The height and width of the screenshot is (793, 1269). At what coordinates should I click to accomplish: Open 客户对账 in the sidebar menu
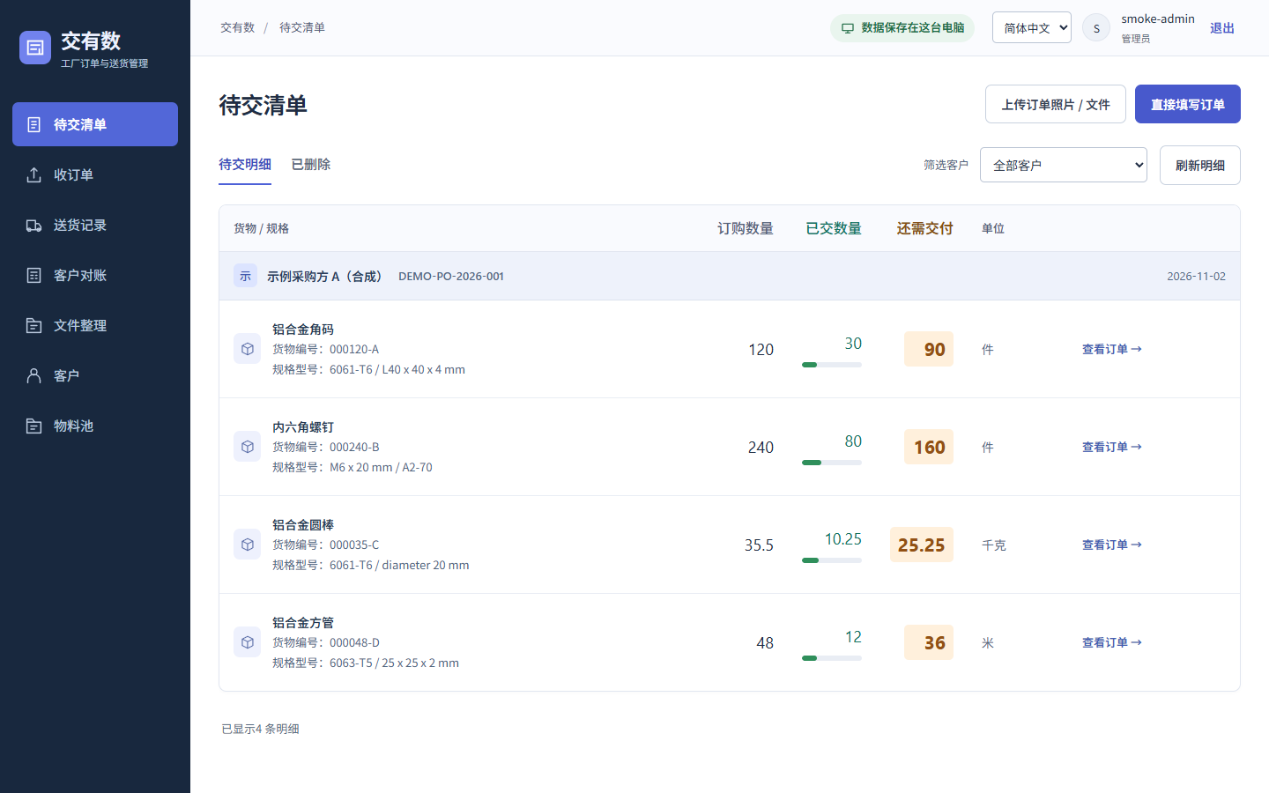tap(95, 275)
